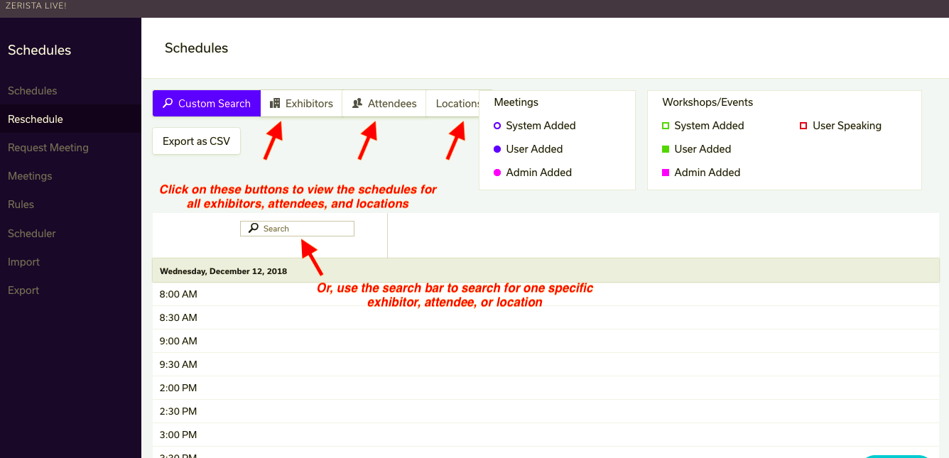This screenshot has width=949, height=458.
Task: Select the 8:00 AM time row
Action: click(546, 294)
